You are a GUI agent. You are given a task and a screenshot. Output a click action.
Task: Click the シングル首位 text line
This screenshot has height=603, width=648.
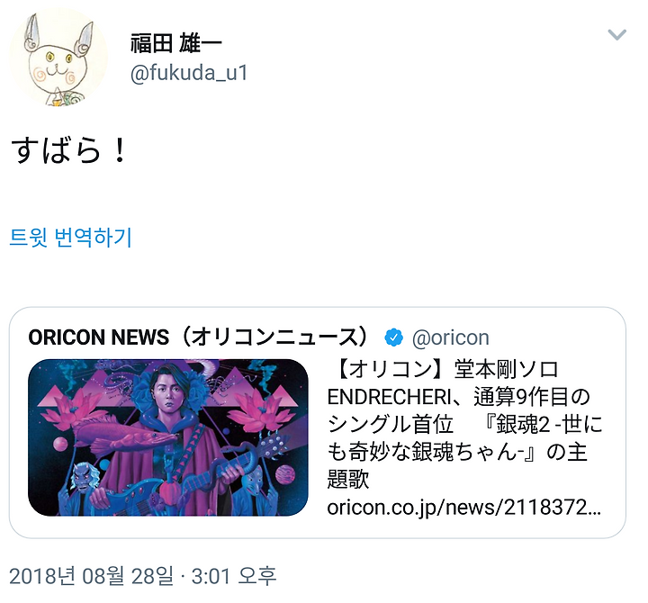(x=391, y=425)
